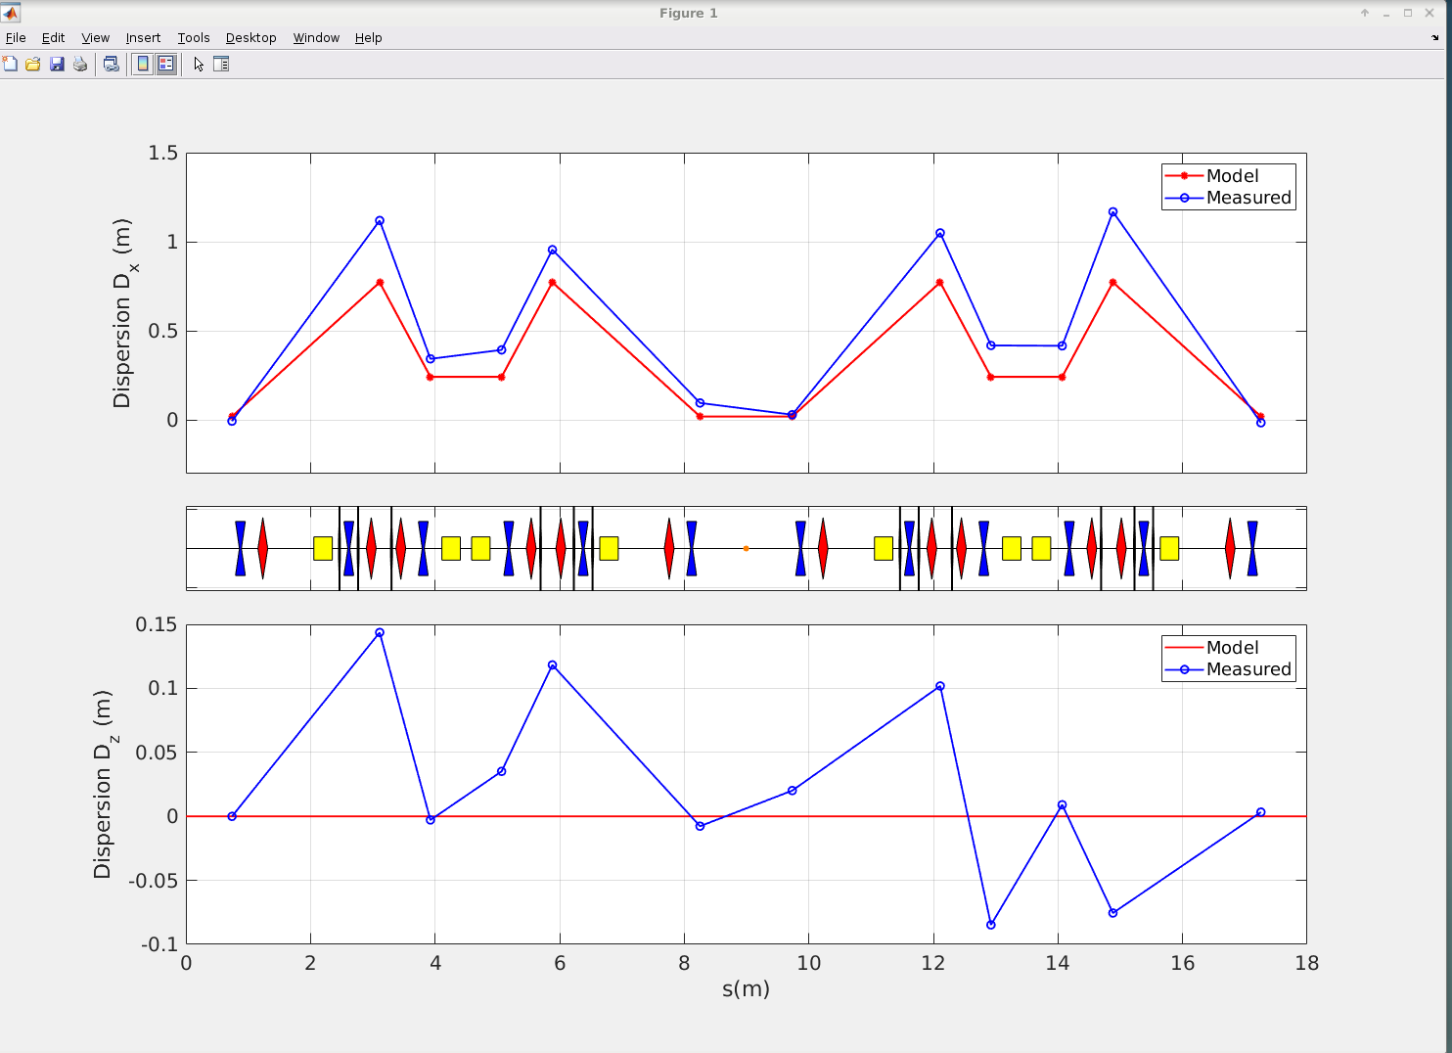Expand the View menu
Viewport: 1452px width, 1053px height.
pyautogui.click(x=95, y=38)
